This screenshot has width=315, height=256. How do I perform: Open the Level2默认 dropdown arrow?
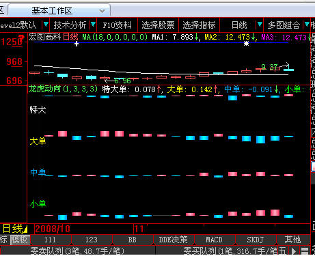tap(46, 24)
